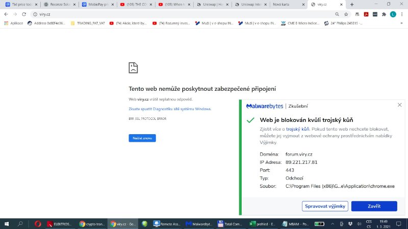This screenshot has width=408, height=229.
Task: Show hidden tray icons chevron
Action: pos(333,224)
